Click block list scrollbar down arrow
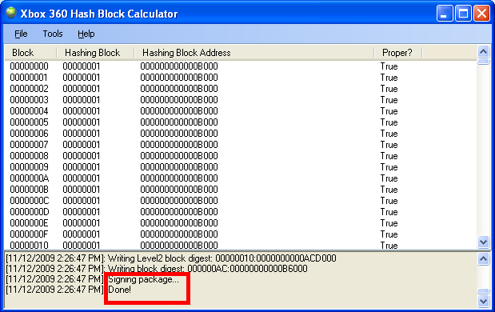This screenshot has height=312, width=495. click(483, 242)
